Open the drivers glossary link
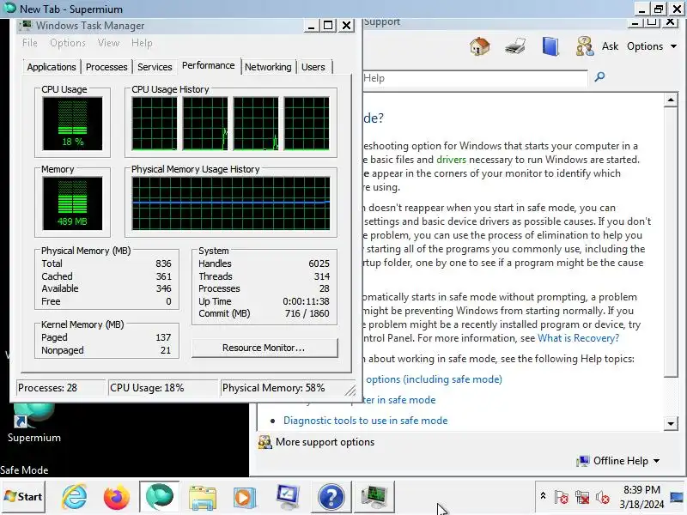Viewport: 687px width, 515px height. tap(451, 160)
